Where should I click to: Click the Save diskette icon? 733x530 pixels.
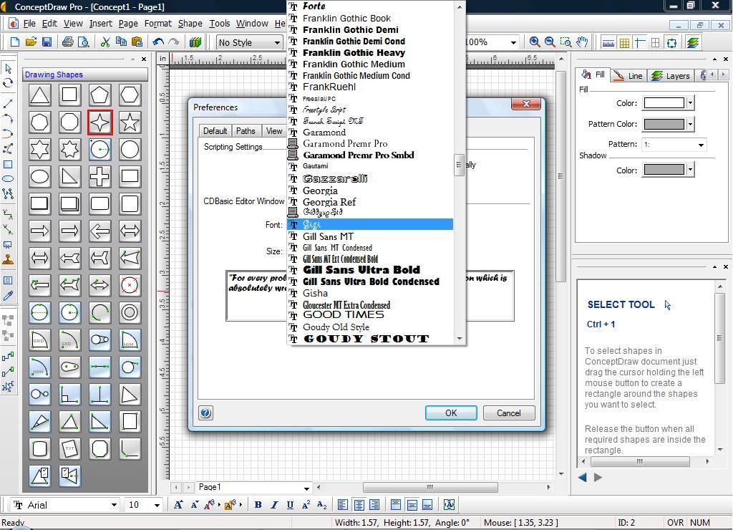47,42
